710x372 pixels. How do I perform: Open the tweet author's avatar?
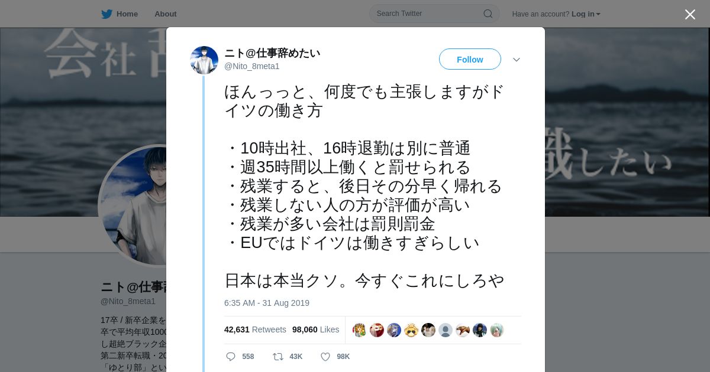pyautogui.click(x=204, y=60)
